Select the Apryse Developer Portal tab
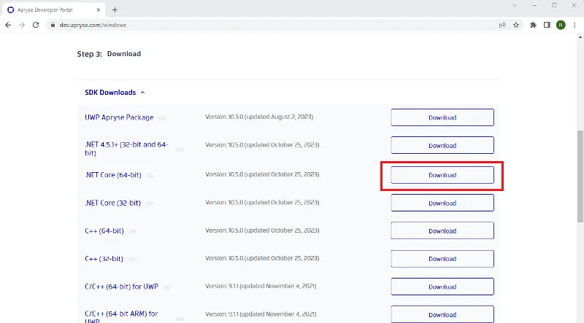 pos(53,10)
